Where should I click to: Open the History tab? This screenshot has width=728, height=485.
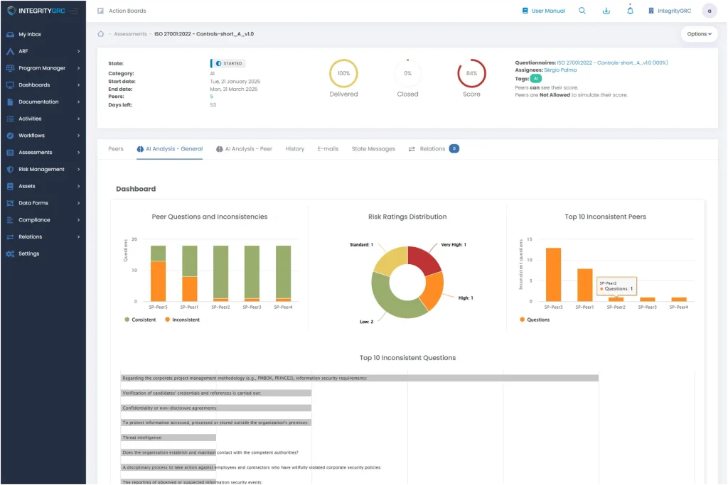294,149
